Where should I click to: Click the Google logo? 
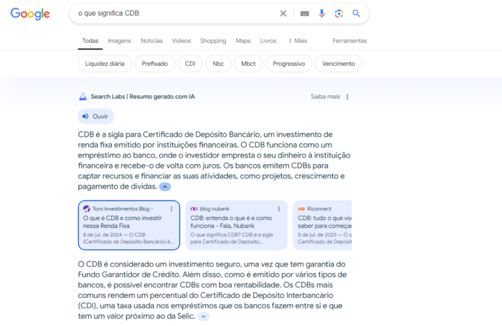coord(30,14)
